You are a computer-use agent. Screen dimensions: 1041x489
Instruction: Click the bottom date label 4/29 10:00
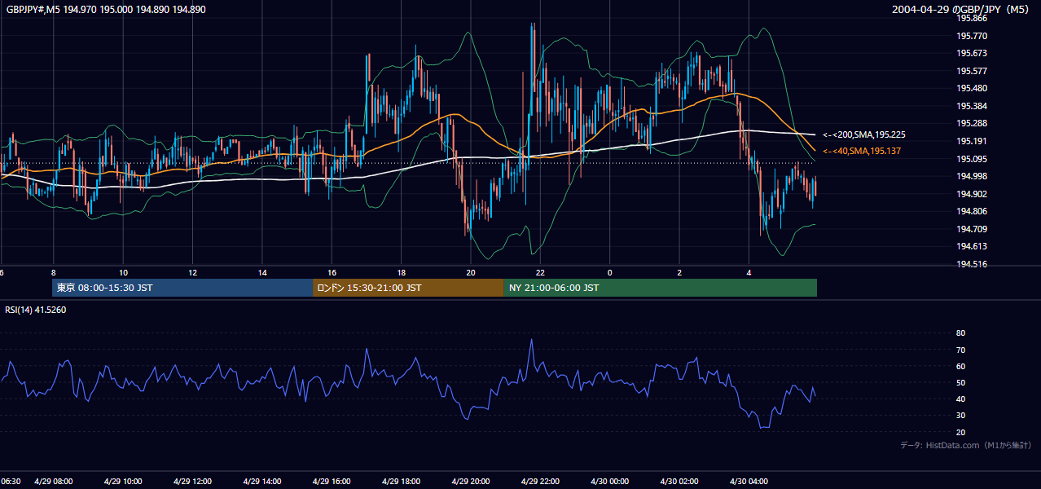[x=123, y=482]
